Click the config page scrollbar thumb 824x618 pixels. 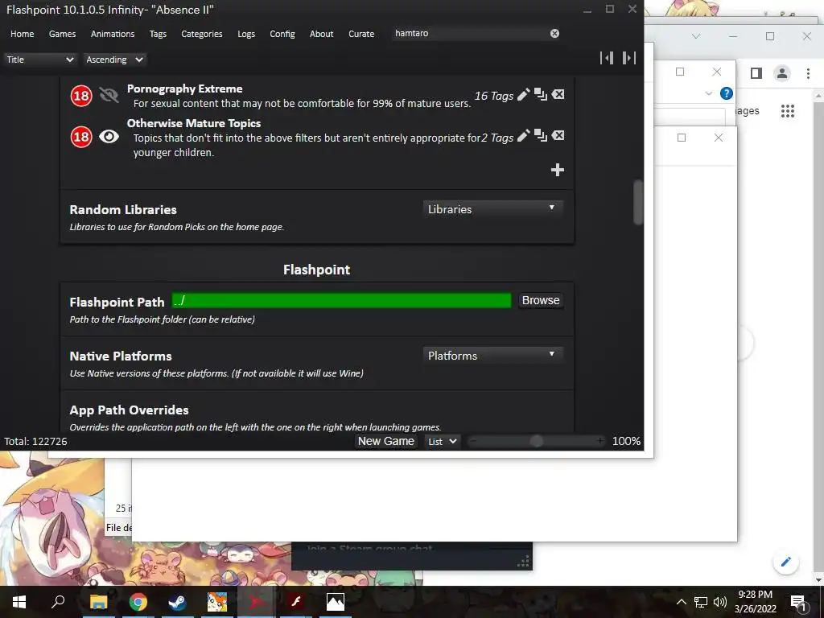coord(638,202)
